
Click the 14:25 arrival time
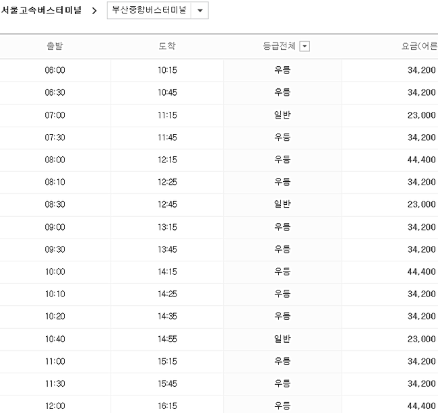pos(167,294)
